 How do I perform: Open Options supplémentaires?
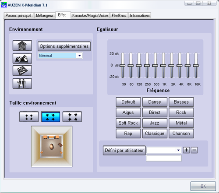pyautogui.click(x=64, y=46)
